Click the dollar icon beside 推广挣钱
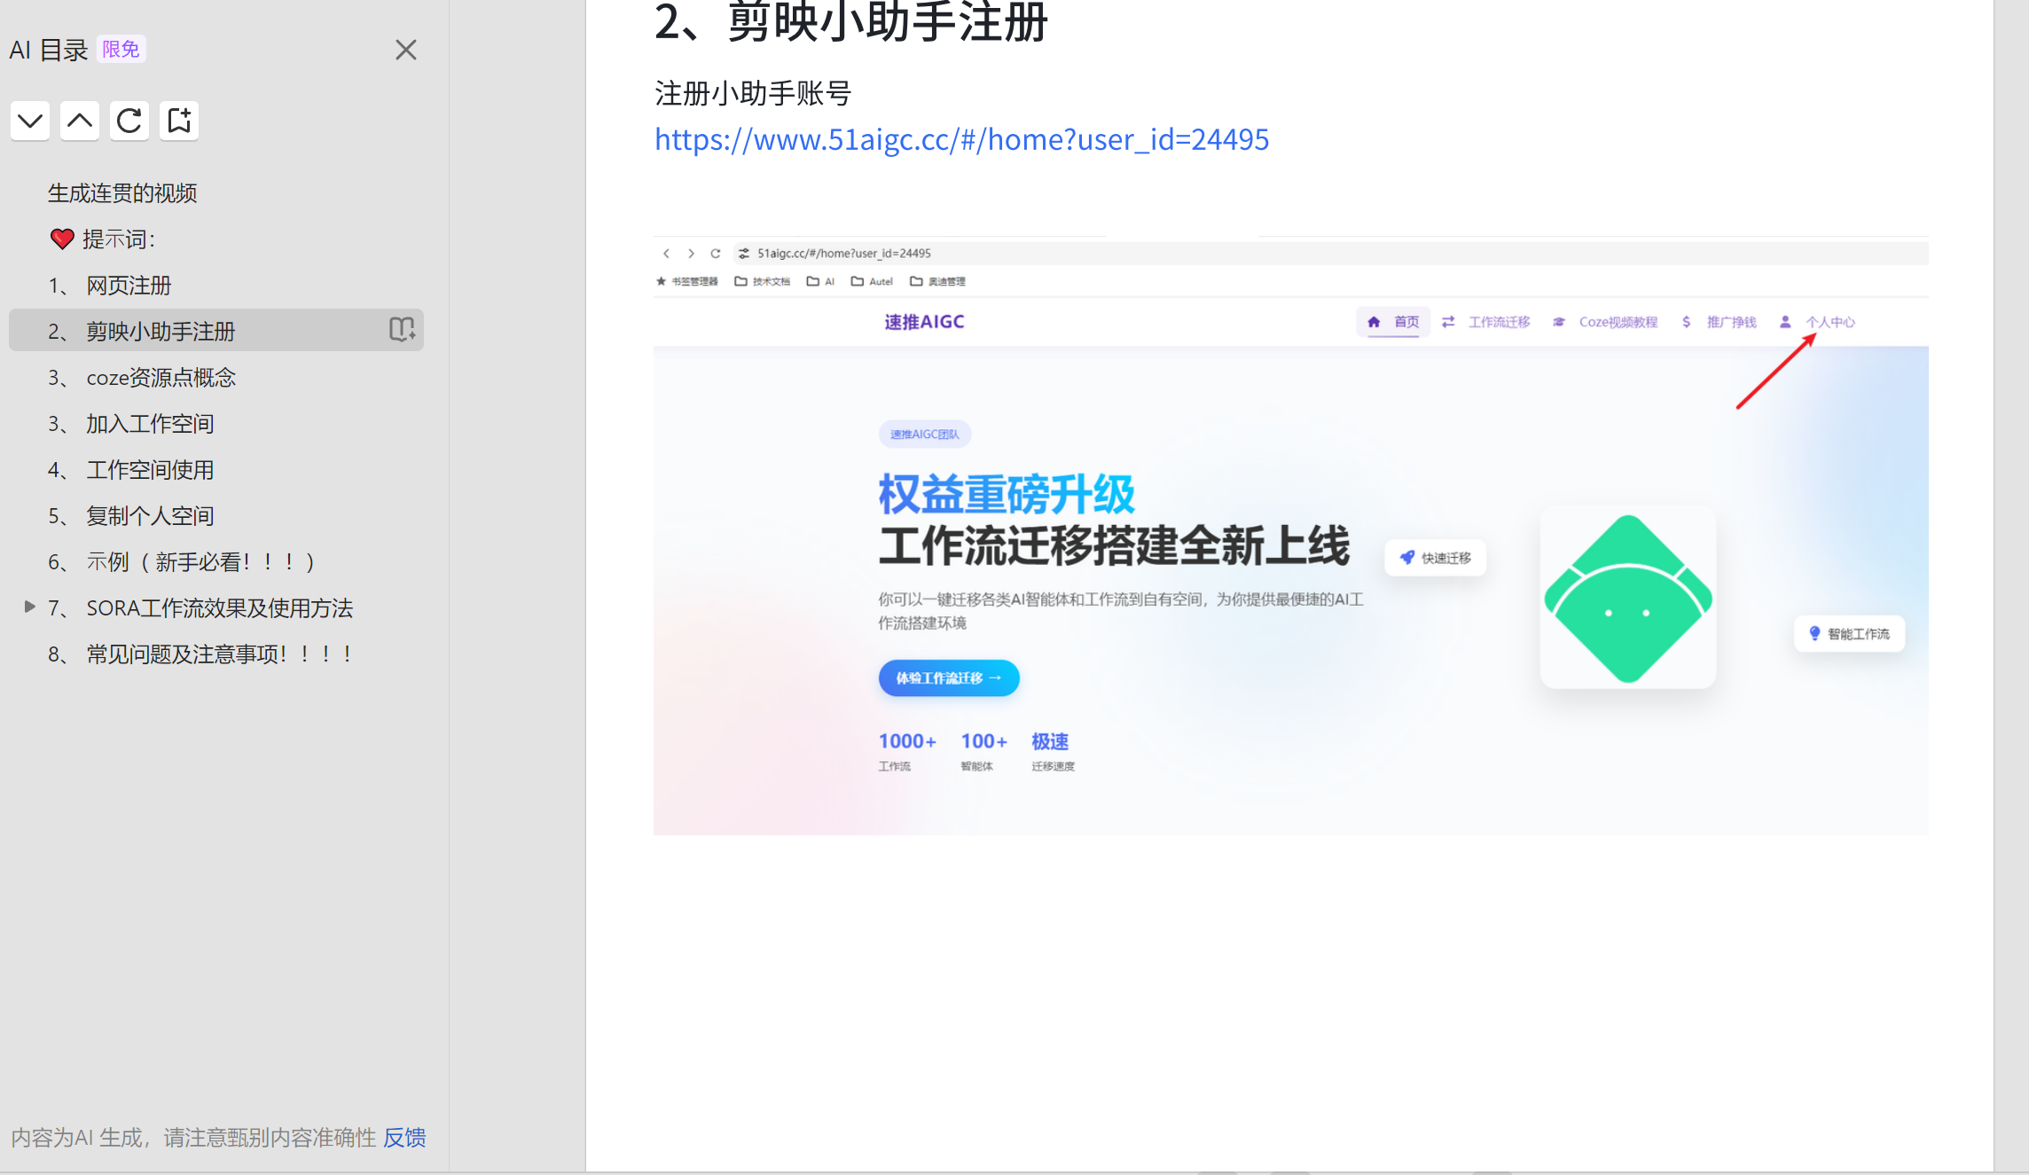Image resolution: width=2029 pixels, height=1175 pixels. click(x=1686, y=322)
